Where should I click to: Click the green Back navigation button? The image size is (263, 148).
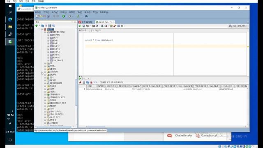pos(63,16)
